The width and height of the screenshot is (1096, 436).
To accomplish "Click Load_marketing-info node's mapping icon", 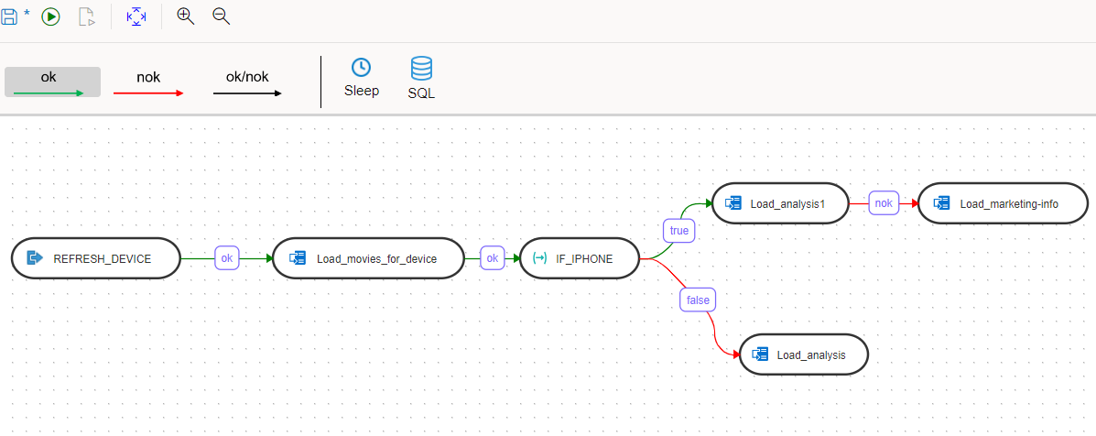I will pos(942,203).
